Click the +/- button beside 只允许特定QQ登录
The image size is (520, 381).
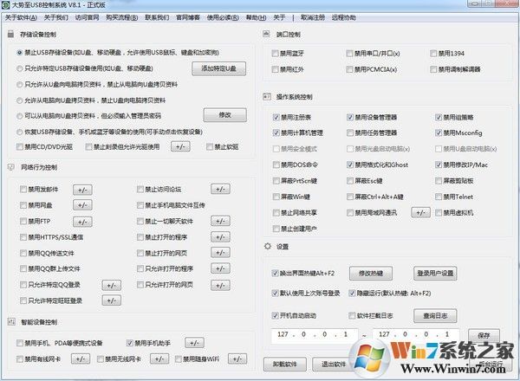coord(112,285)
